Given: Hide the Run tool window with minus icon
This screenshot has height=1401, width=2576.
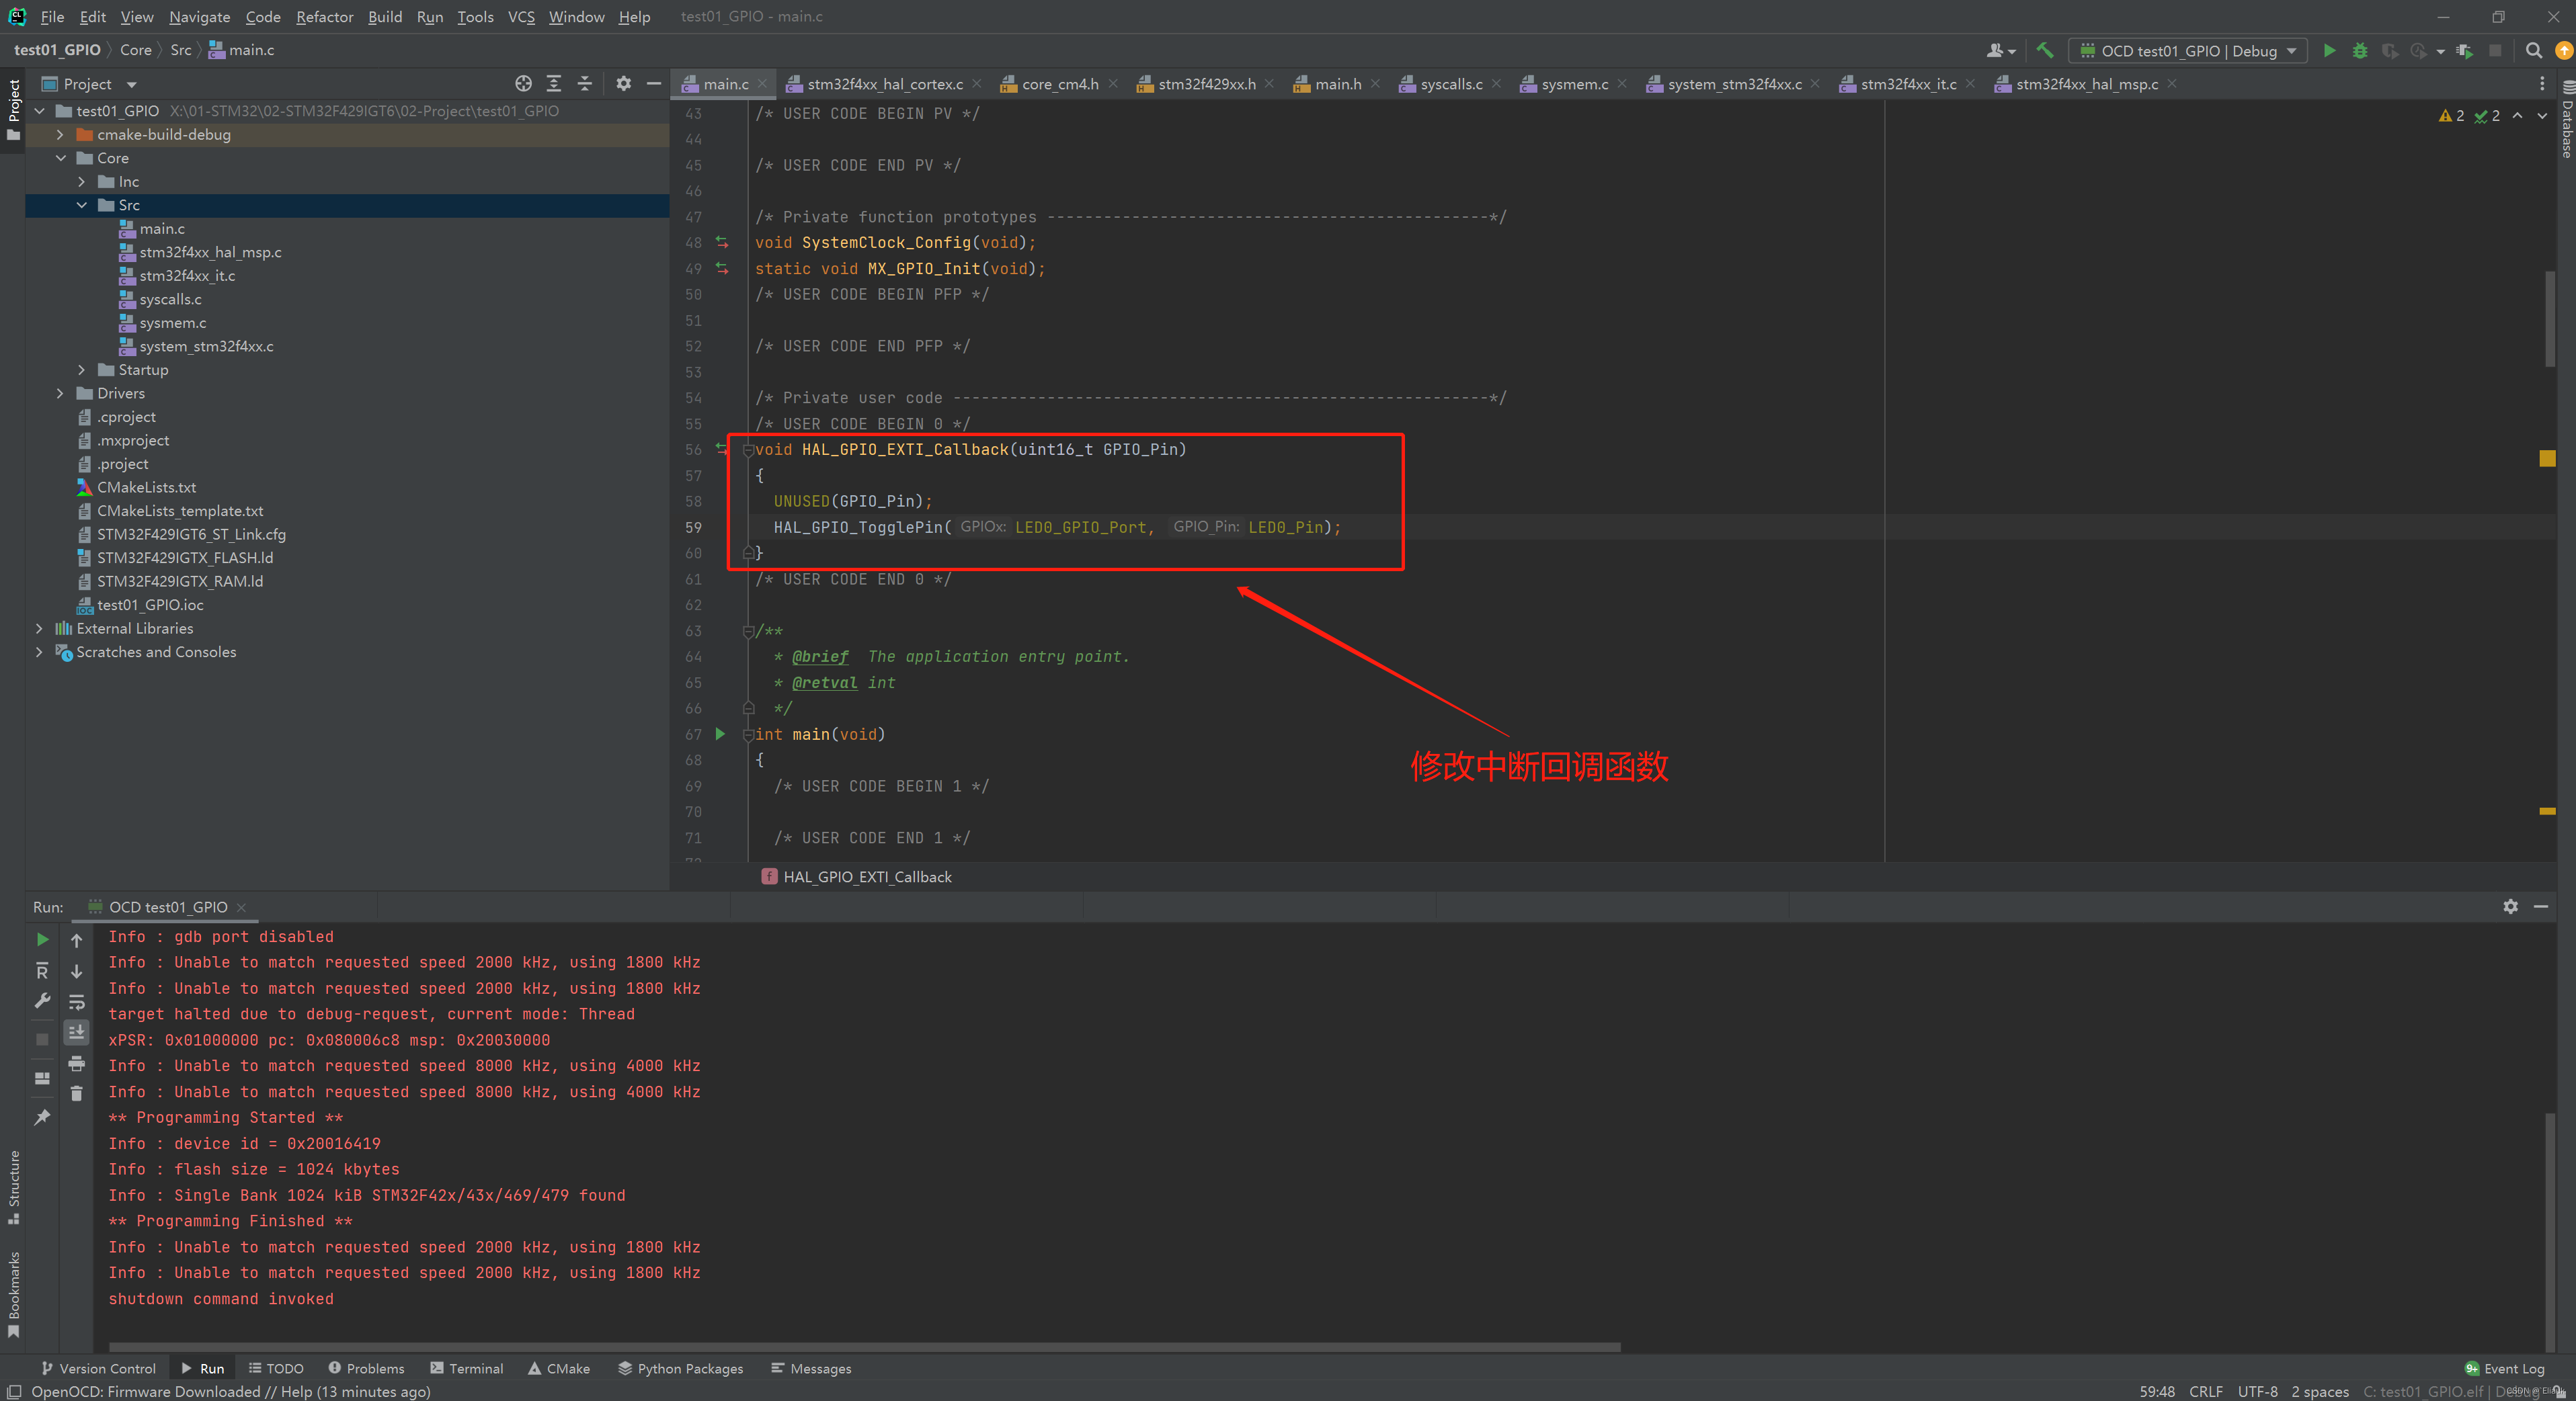Looking at the screenshot, I should [x=2541, y=906].
